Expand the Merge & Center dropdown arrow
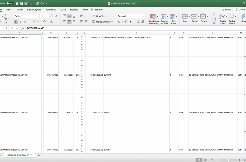The height and width of the screenshot is (162, 246). click(x=112, y=22)
